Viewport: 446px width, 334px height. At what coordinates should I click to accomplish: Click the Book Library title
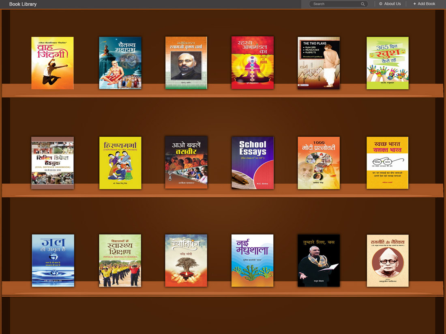(x=23, y=4)
